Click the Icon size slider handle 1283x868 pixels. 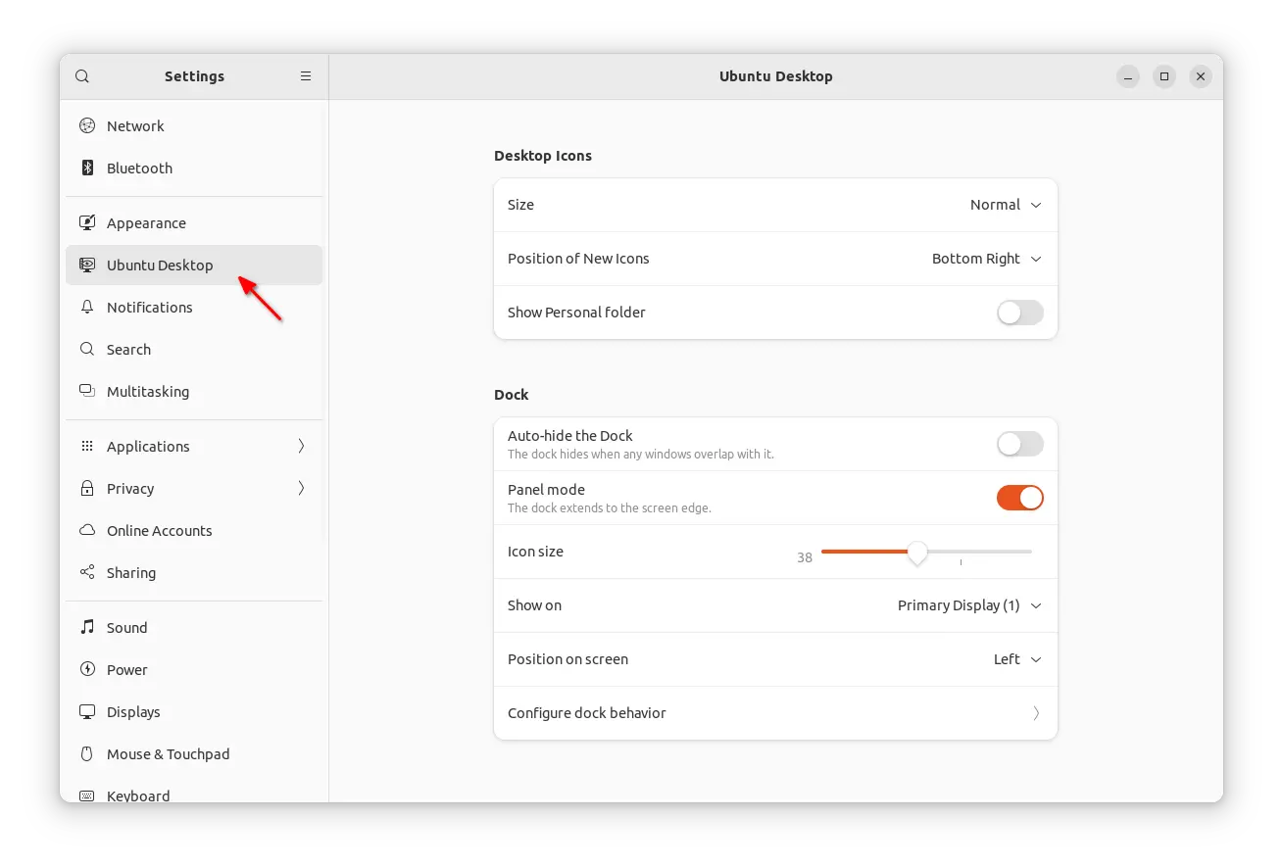pyautogui.click(x=916, y=553)
